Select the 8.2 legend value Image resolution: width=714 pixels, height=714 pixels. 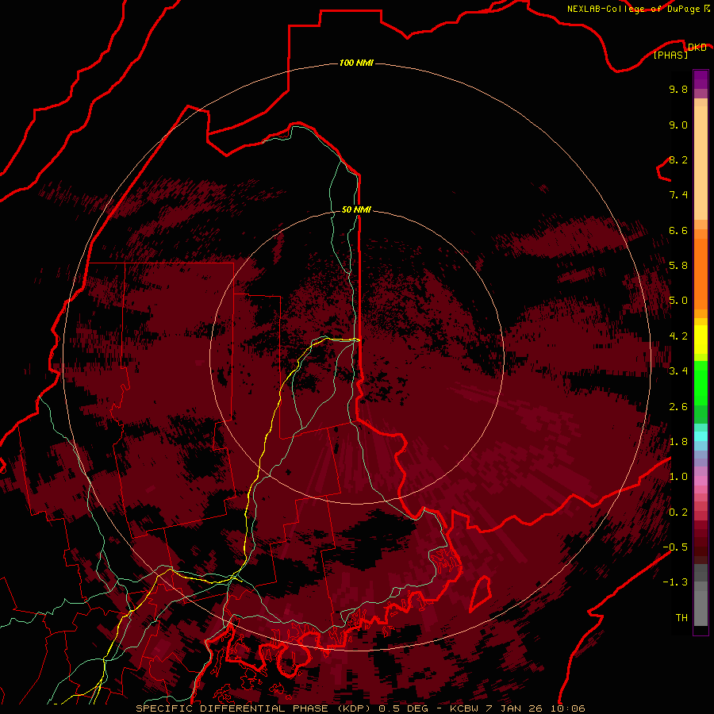click(x=678, y=159)
